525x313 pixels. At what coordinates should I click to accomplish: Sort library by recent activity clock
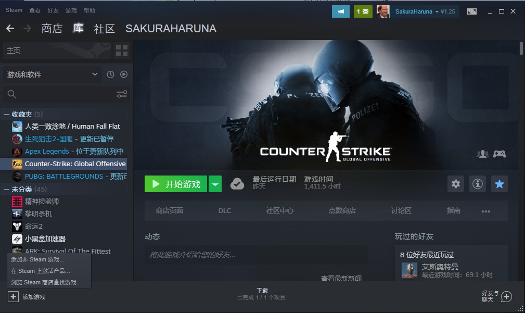[x=110, y=74]
